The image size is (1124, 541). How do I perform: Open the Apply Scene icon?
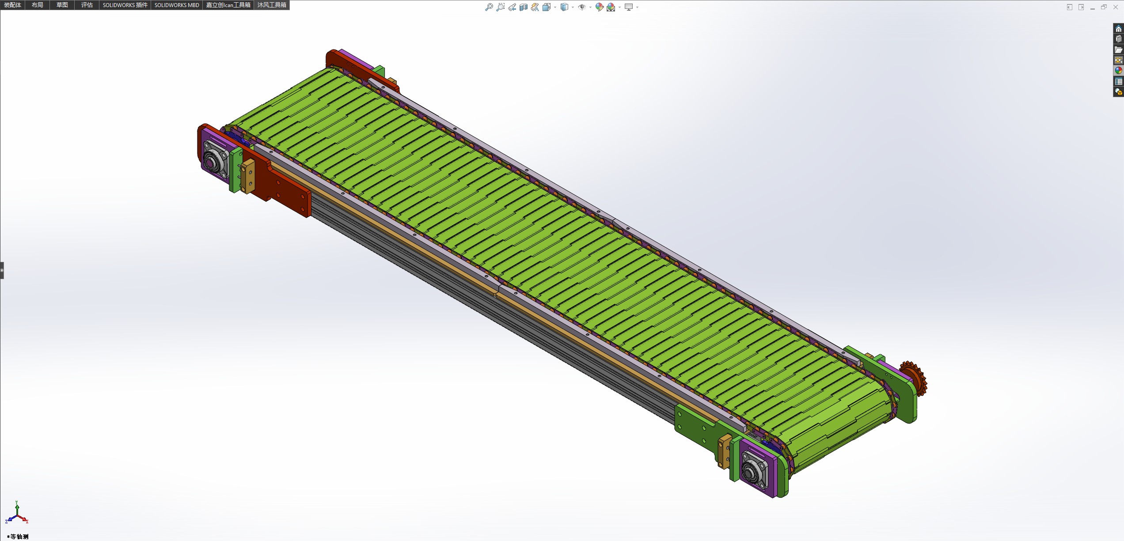(x=611, y=7)
